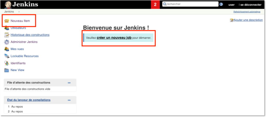
Task: Click File d'attente des constructions panel title
Action: point(29,83)
